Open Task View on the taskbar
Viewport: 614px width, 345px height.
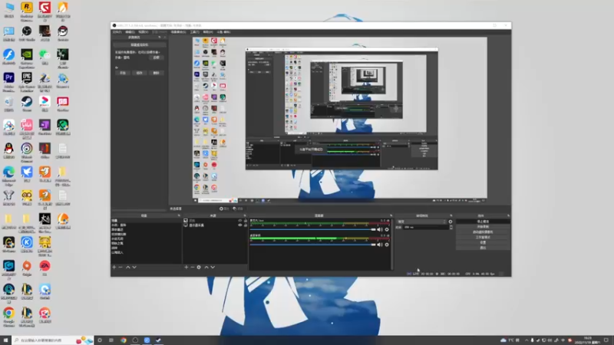111,340
